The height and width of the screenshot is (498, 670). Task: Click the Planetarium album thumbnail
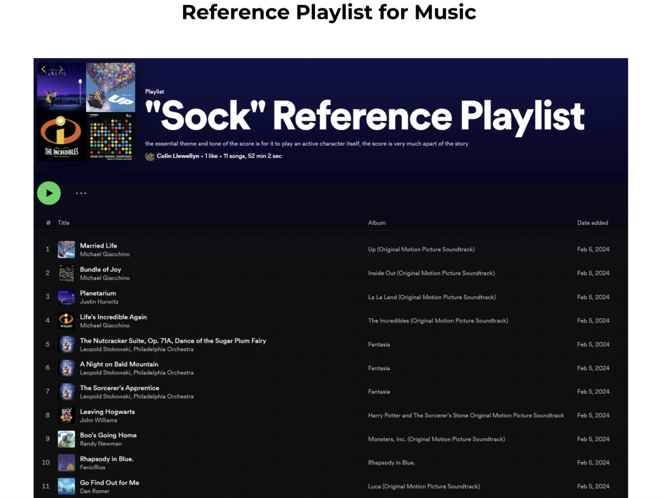(66, 297)
